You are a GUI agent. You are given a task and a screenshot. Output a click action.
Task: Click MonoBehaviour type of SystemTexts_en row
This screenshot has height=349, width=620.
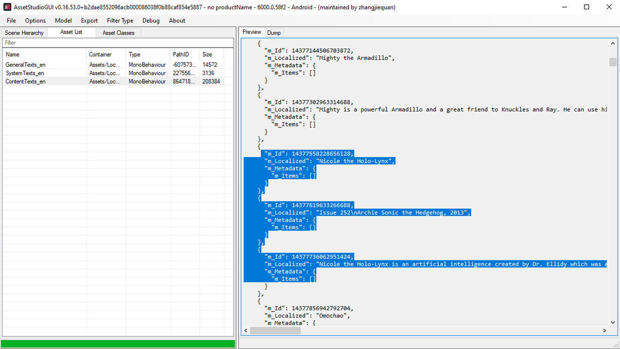pos(147,73)
